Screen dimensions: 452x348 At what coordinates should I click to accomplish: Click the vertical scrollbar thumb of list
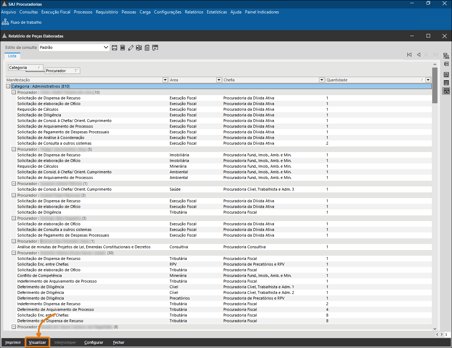435,85
